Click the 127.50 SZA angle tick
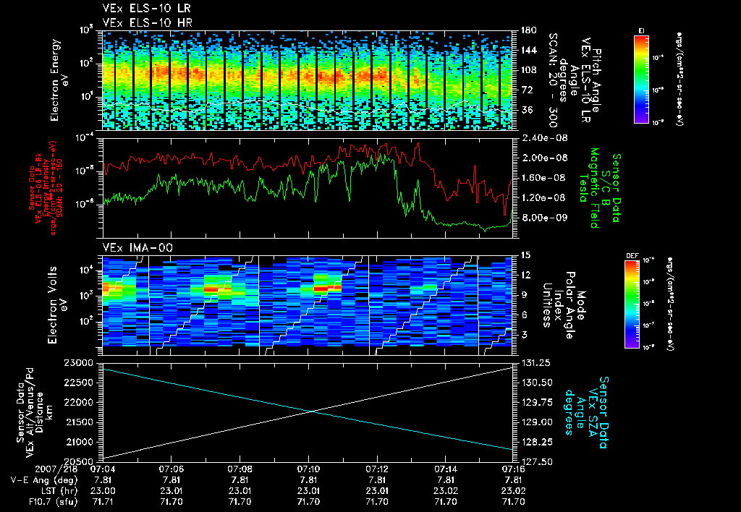The image size is (741, 512). click(535, 462)
